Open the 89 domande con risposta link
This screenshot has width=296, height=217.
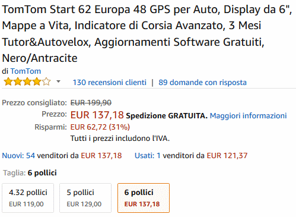click(202, 82)
